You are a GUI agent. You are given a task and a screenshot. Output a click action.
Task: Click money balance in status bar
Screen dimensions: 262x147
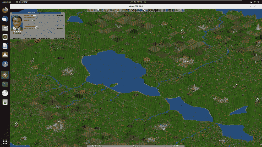pyautogui.click(x=175, y=146)
